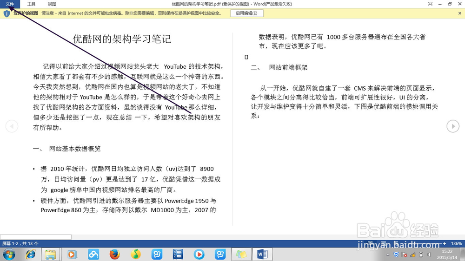Viewport: 465px width, 261px height.
Task: Open the 视图 (View) menu
Action: click(x=52, y=4)
